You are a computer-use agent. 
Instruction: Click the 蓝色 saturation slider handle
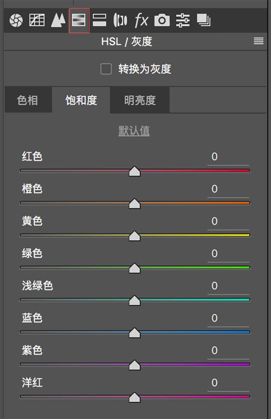(x=135, y=332)
